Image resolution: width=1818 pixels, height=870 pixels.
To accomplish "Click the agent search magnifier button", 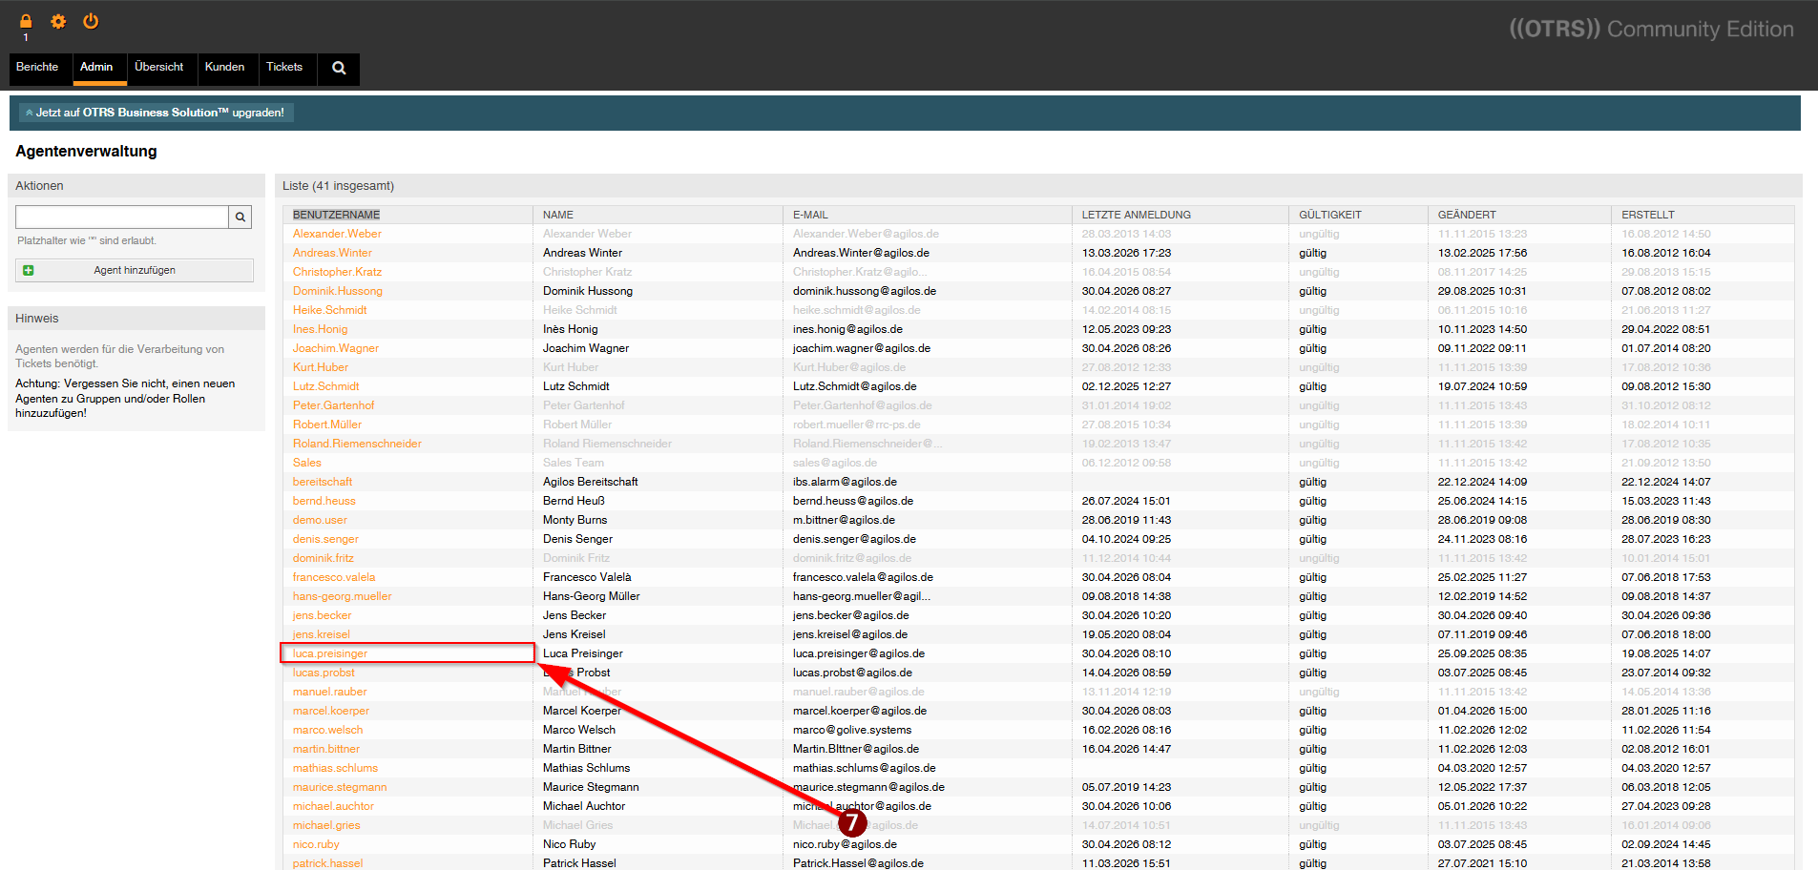I will click(x=240, y=217).
